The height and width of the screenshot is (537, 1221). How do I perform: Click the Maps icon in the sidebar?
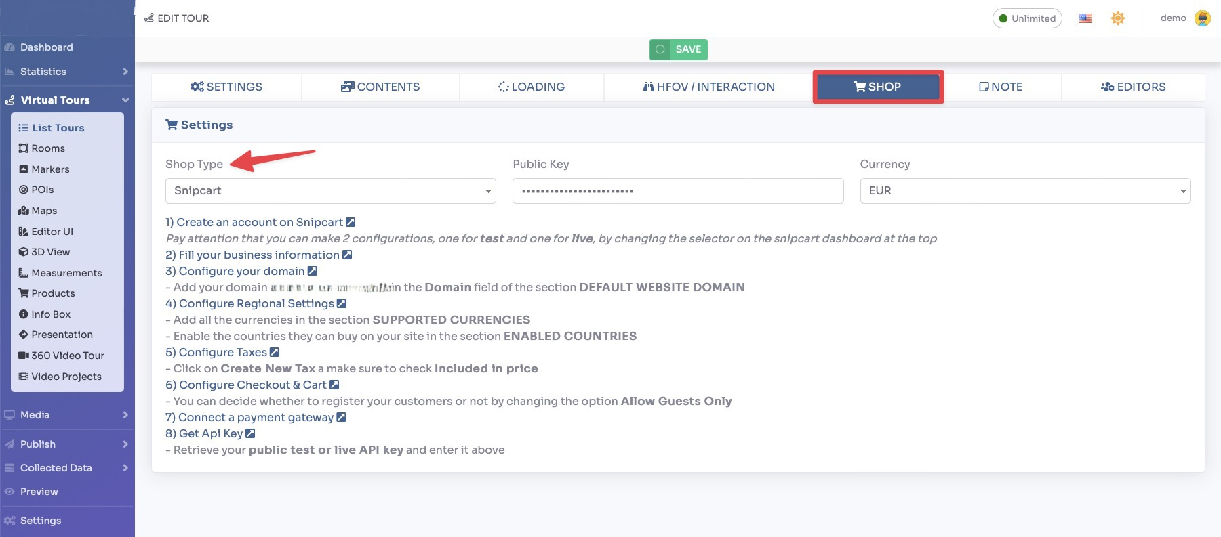click(24, 211)
